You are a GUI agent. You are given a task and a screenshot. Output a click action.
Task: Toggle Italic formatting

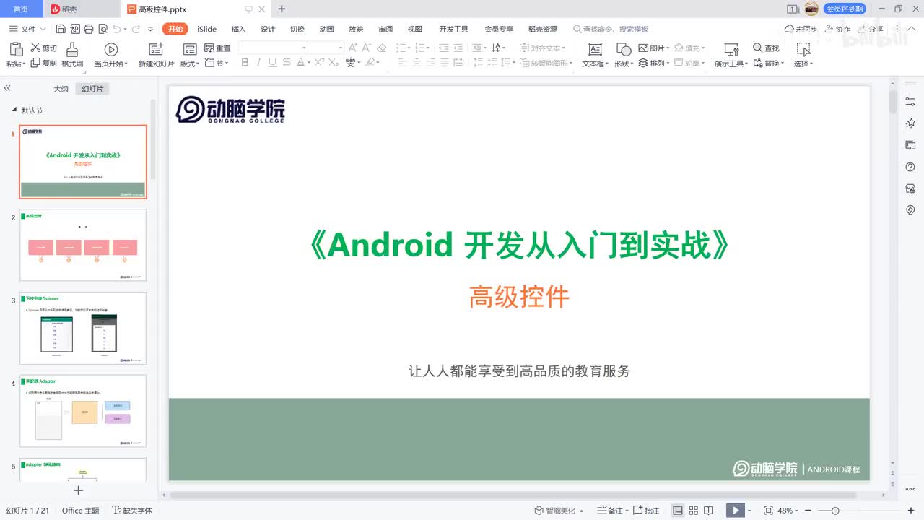(x=258, y=63)
